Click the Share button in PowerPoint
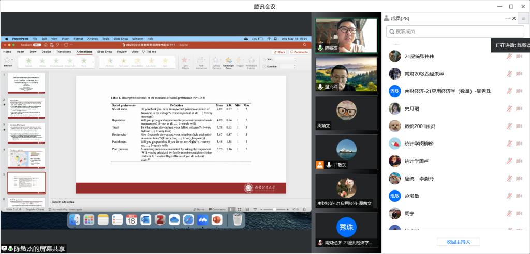 [x=280, y=52]
